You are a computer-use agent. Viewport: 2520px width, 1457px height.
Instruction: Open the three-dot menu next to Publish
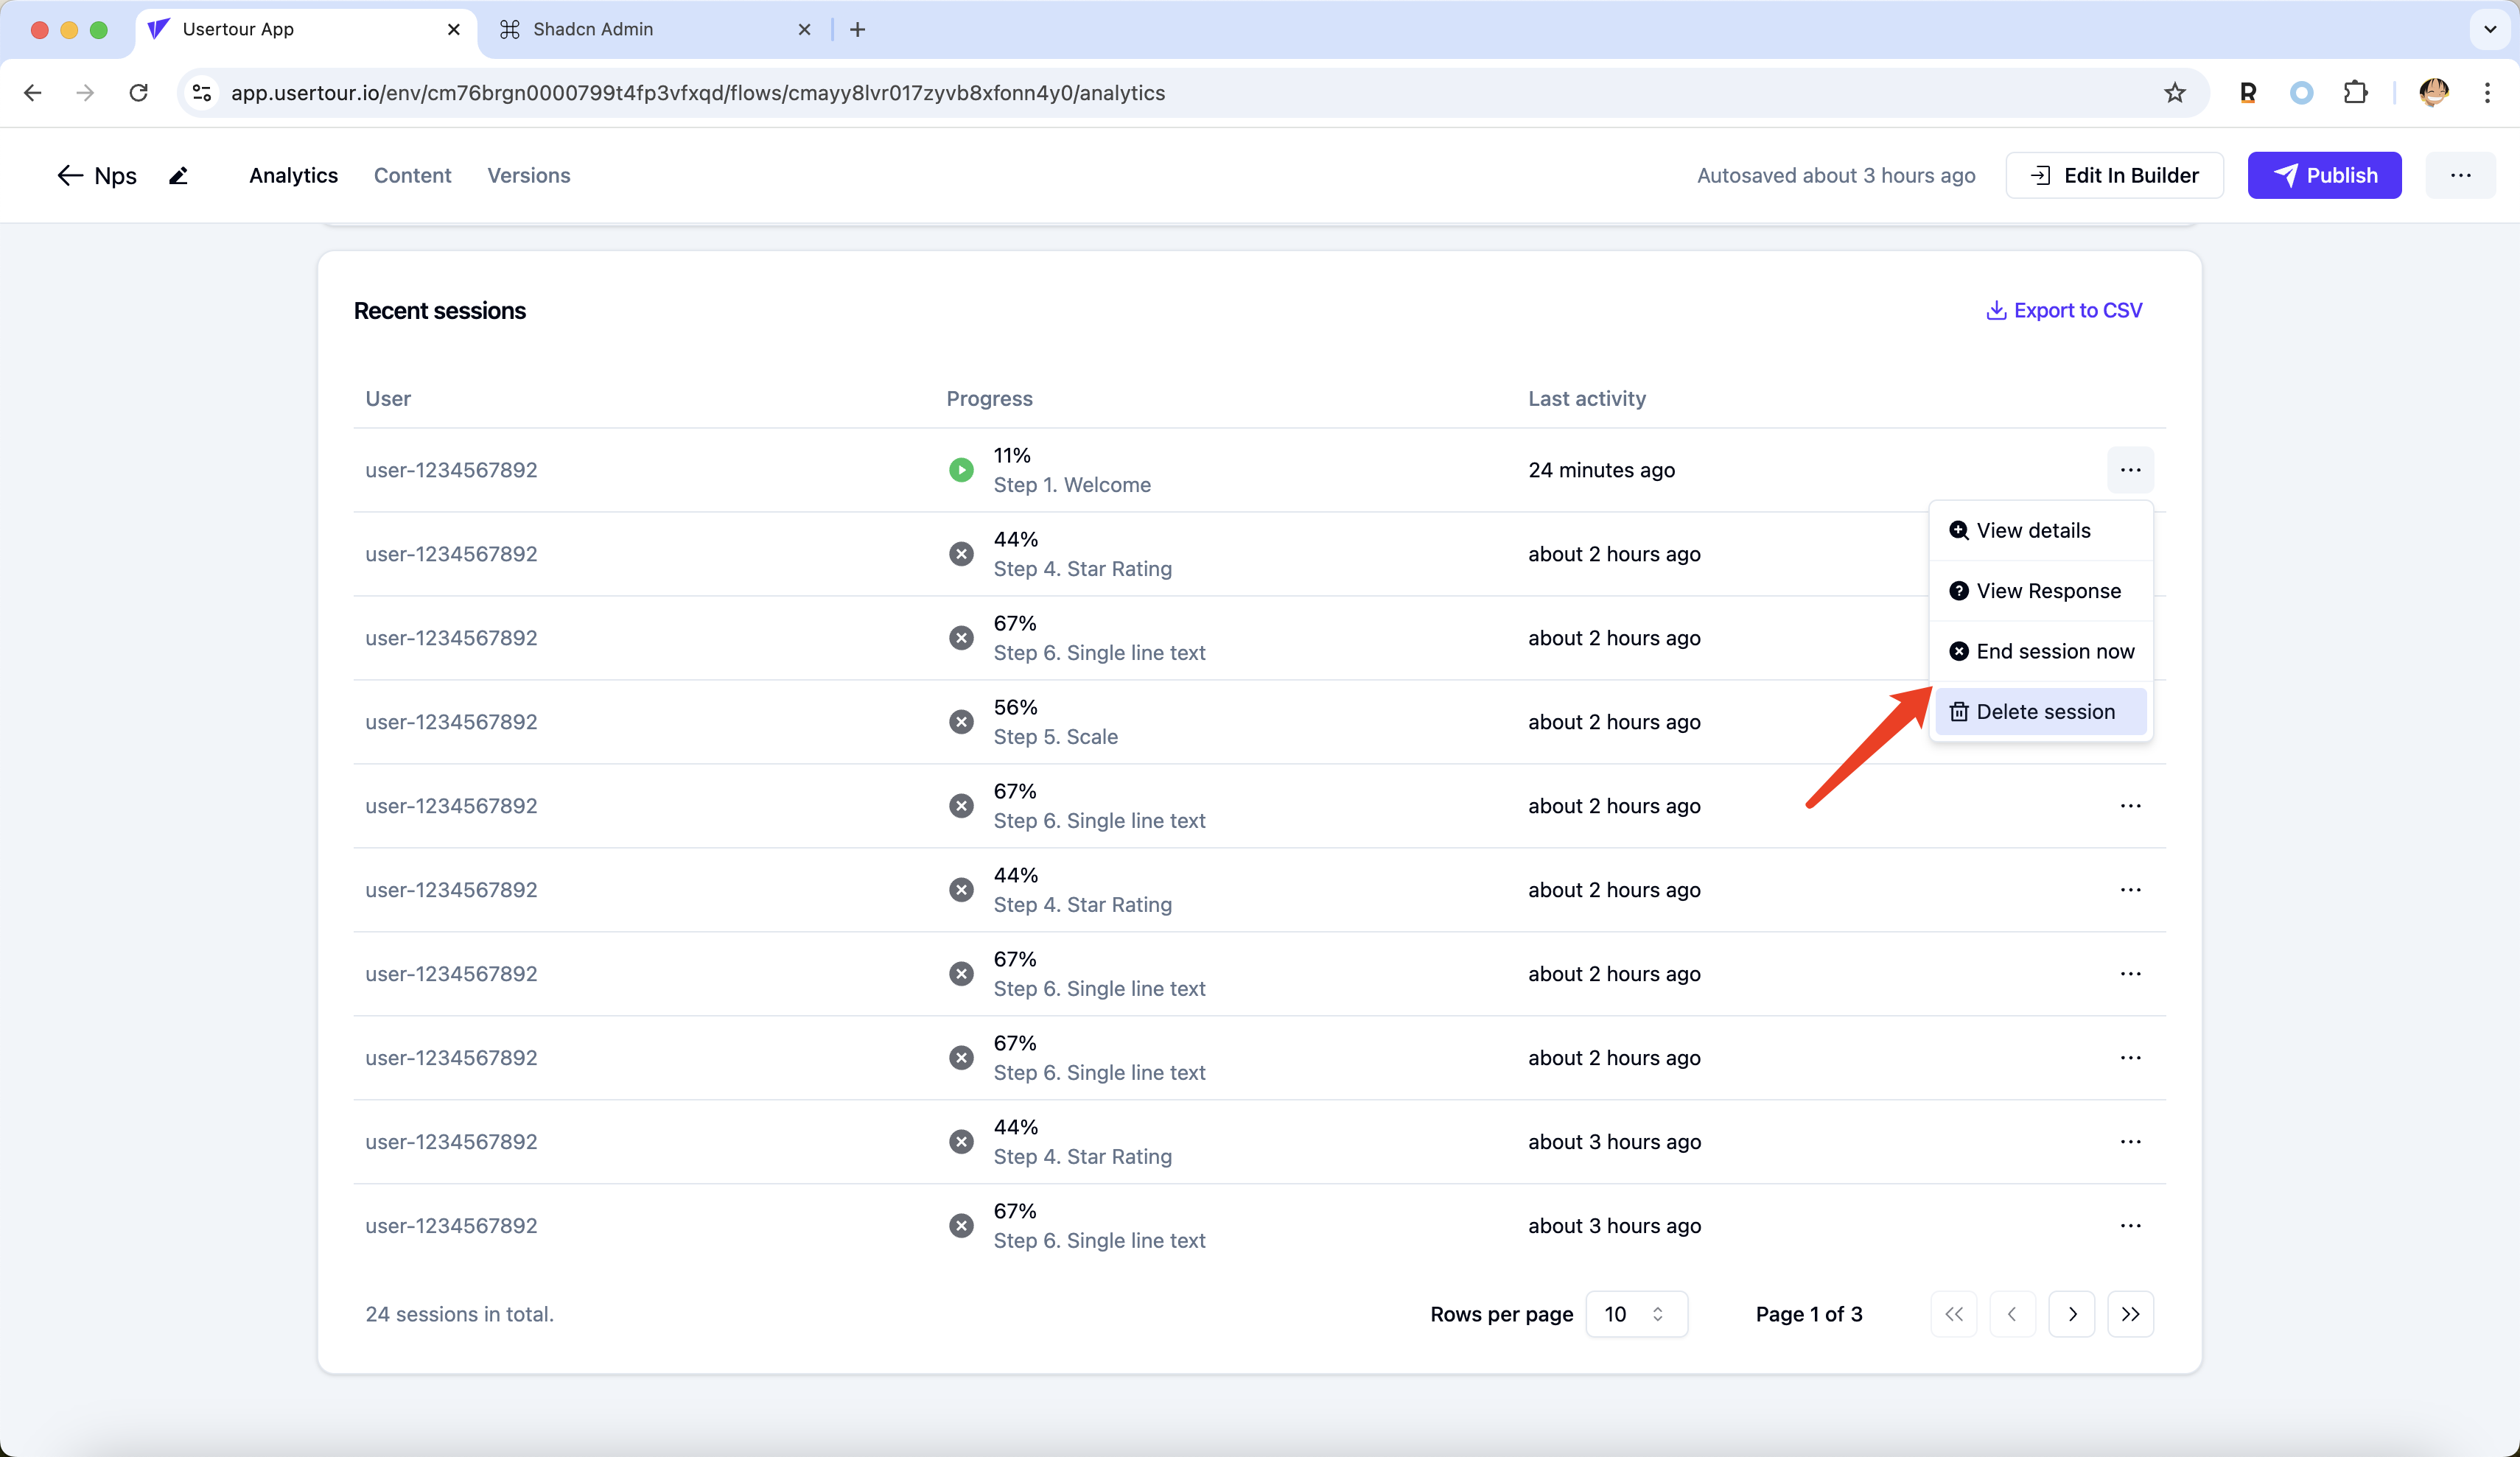[2460, 175]
